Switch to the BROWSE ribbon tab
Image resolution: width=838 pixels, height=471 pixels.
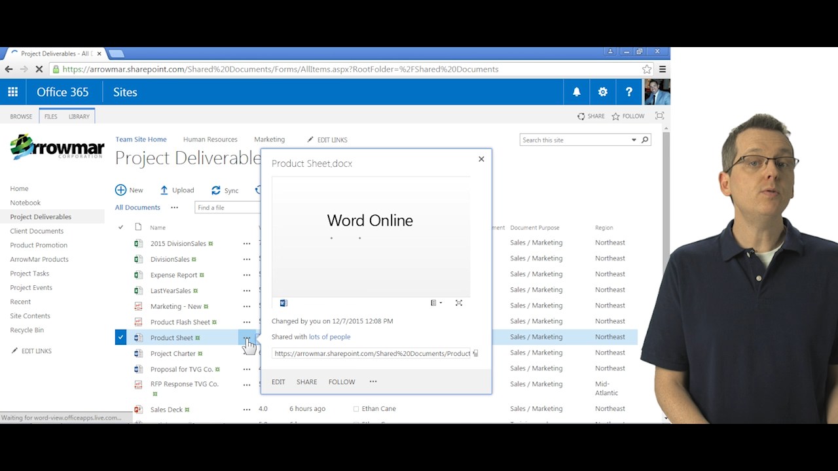[21, 116]
